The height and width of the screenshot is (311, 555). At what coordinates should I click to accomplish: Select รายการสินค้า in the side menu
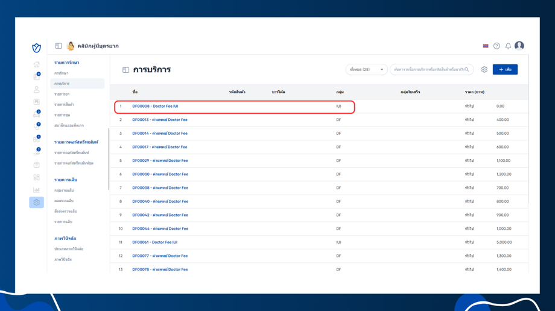coord(64,105)
